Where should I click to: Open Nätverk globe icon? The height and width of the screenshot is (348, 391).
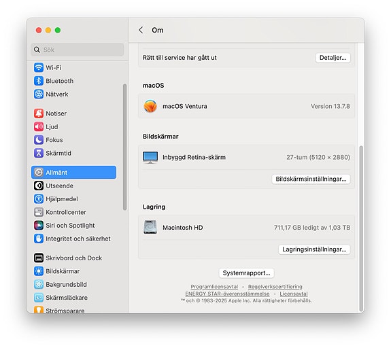(39, 94)
